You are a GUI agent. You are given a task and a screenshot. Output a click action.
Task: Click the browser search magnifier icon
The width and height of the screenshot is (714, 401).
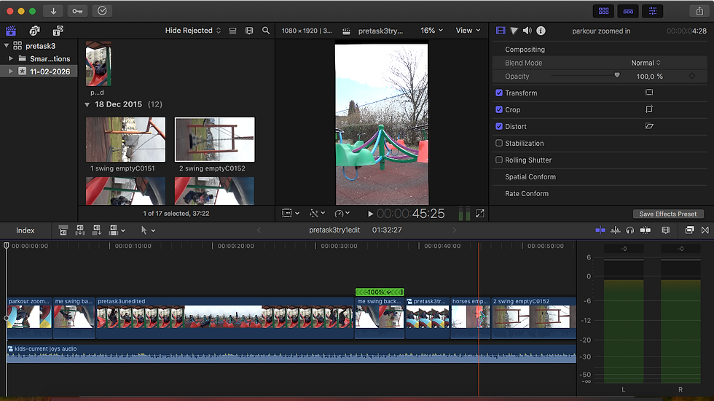(266, 31)
